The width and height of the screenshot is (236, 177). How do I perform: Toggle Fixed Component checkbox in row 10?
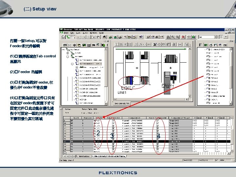[x=158, y=123]
